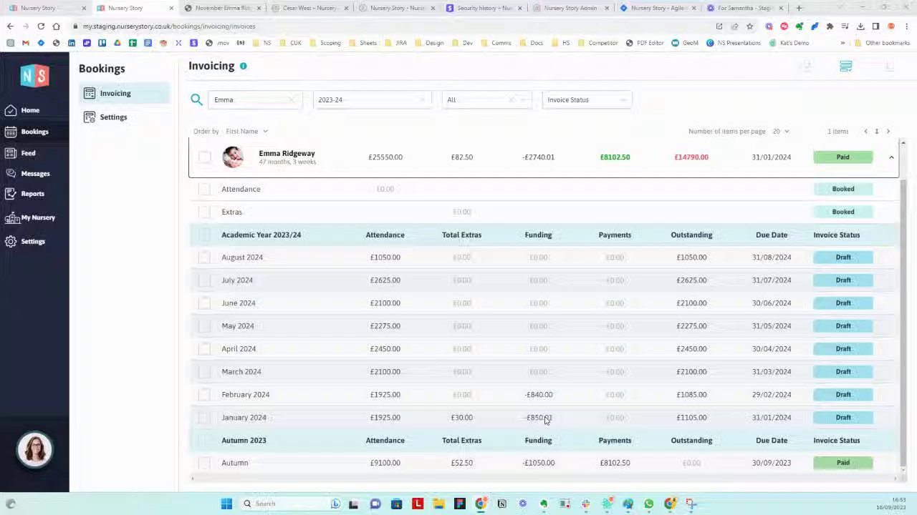Change the Order by First Name dropdown
Viewport: 917px width, 515px height.
pyautogui.click(x=246, y=132)
